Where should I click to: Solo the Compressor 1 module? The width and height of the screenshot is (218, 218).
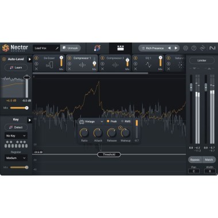pos(69,64)
